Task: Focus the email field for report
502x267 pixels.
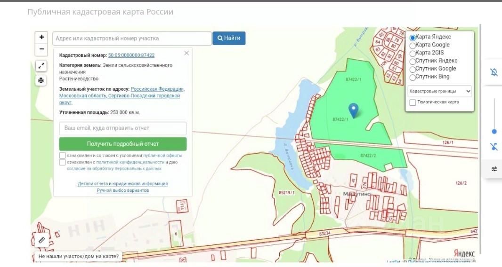Action: 123,128
